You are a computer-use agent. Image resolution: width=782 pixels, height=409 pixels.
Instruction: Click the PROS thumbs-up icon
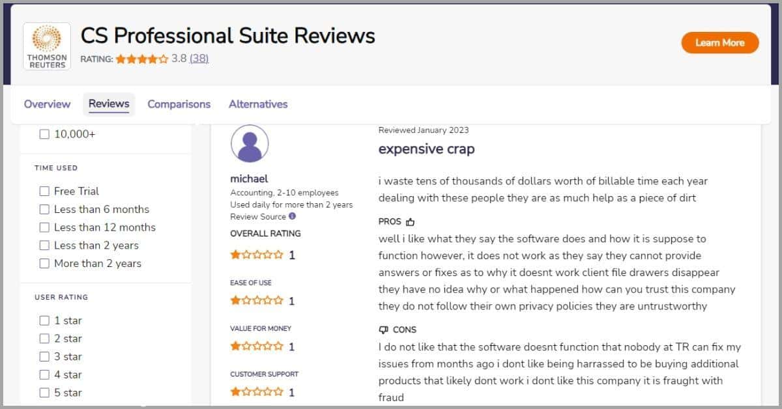coord(410,222)
